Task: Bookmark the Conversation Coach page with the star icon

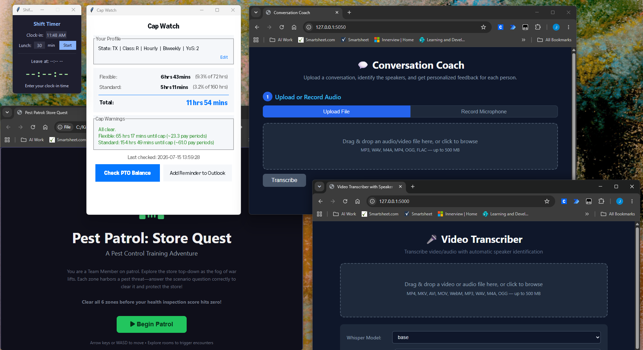Action: tap(483, 27)
